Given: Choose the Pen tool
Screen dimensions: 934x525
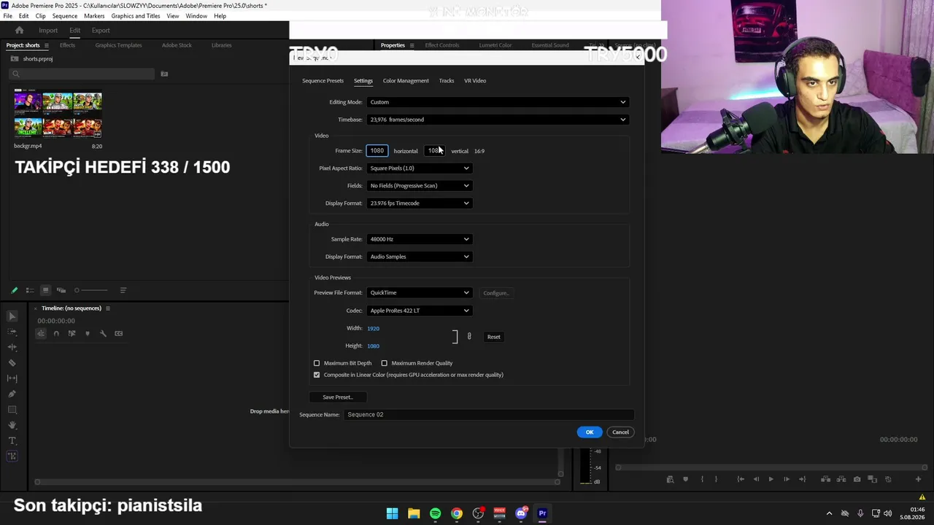Looking at the screenshot, I should tap(12, 394).
